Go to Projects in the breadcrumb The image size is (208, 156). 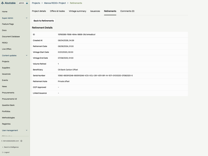click(36, 3)
